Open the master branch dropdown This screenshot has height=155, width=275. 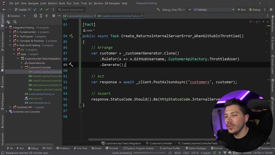click(x=23, y=9)
